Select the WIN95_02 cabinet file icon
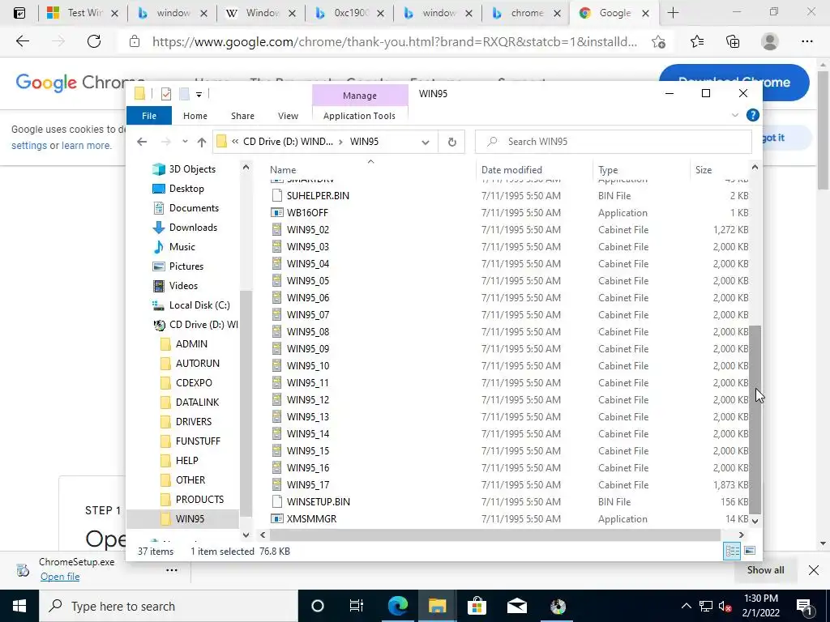 coord(277,229)
